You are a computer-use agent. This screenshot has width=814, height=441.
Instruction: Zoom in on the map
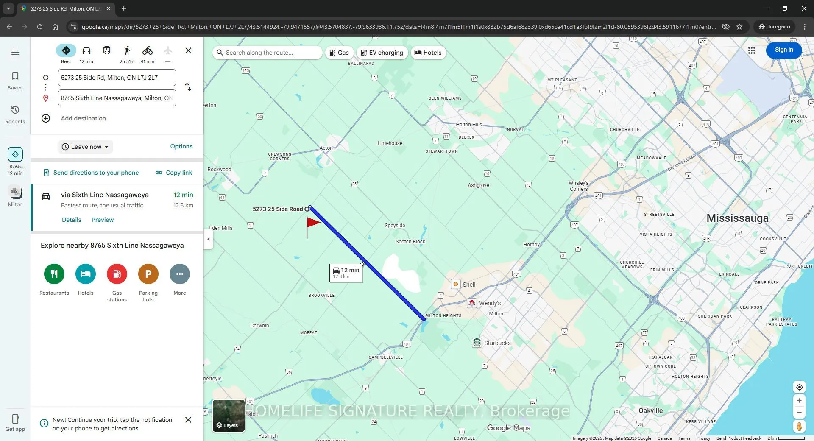[799, 401]
